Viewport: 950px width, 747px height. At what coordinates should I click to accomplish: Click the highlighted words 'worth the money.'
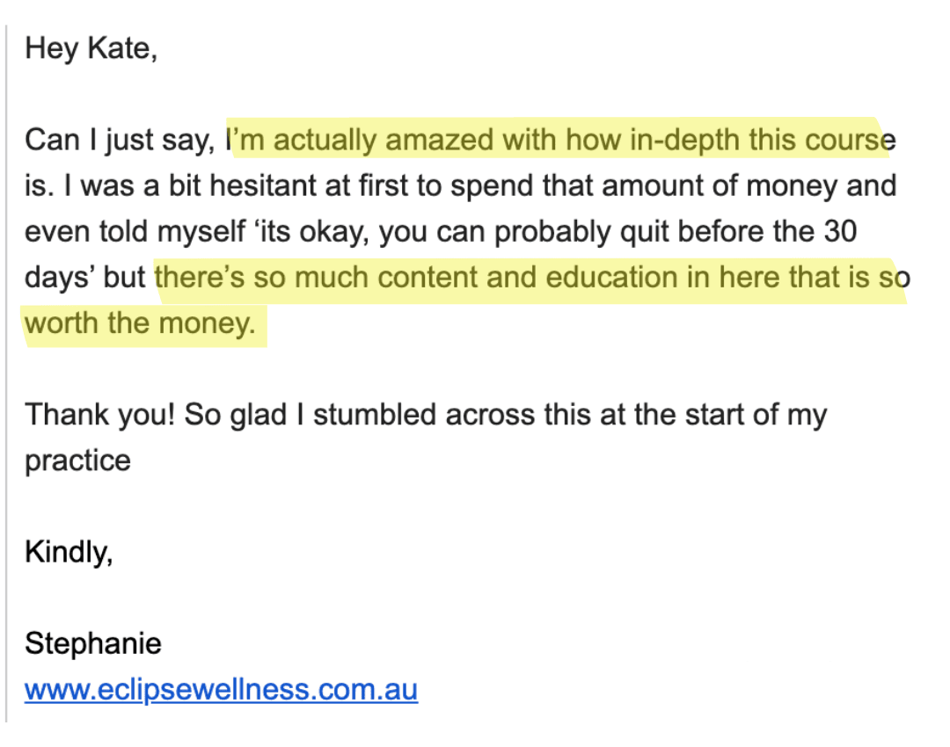point(140,323)
